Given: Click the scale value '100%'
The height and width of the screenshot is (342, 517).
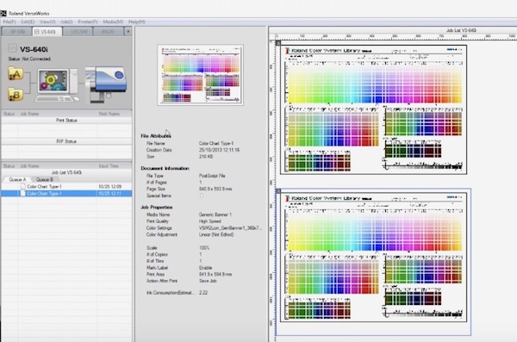Looking at the screenshot, I should [204, 248].
